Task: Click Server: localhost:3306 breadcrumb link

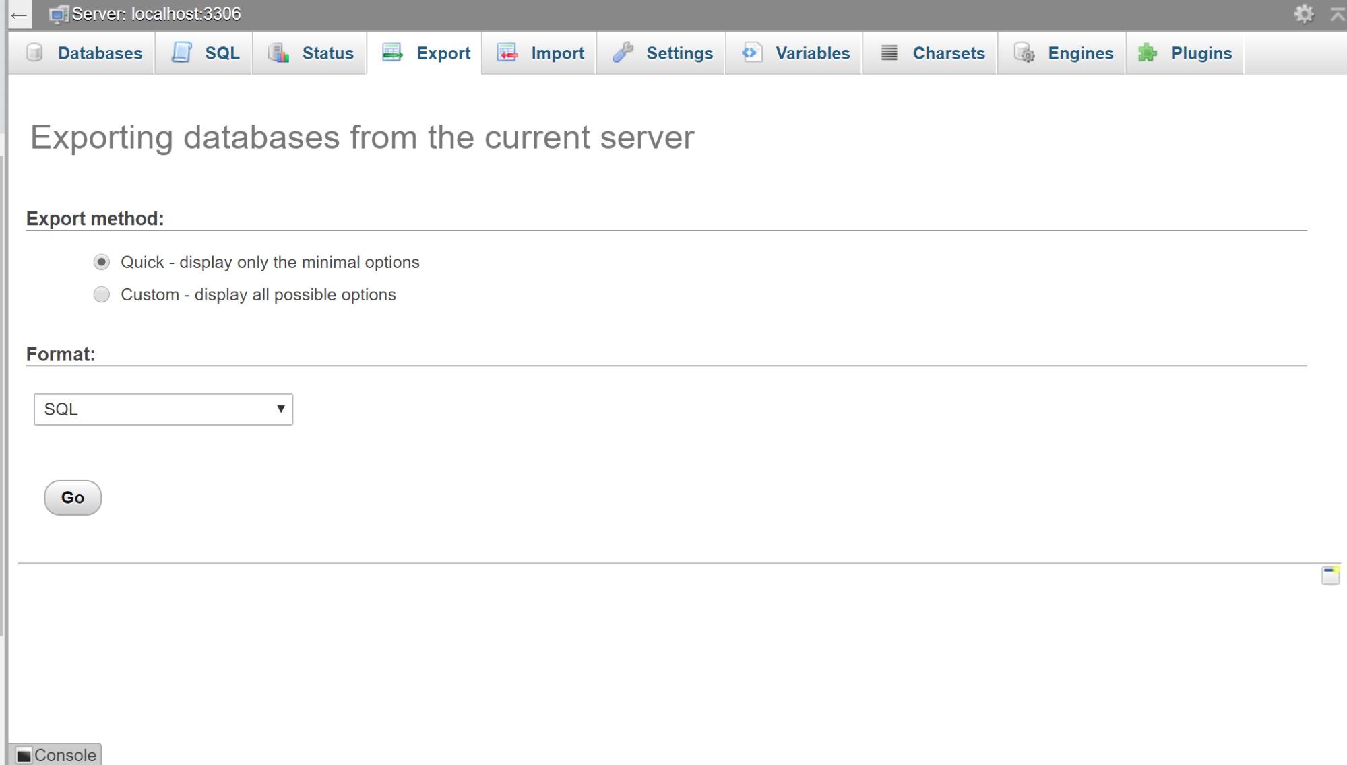Action: pyautogui.click(x=156, y=14)
